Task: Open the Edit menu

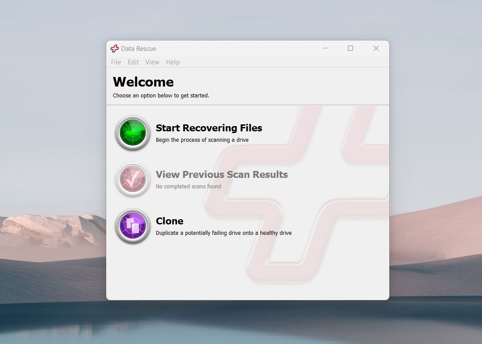Action: tap(133, 62)
